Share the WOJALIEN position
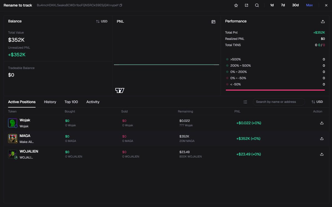 point(322,154)
